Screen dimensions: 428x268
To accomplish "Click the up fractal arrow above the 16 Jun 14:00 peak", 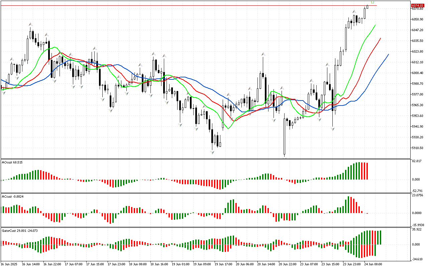I will (30, 24).
